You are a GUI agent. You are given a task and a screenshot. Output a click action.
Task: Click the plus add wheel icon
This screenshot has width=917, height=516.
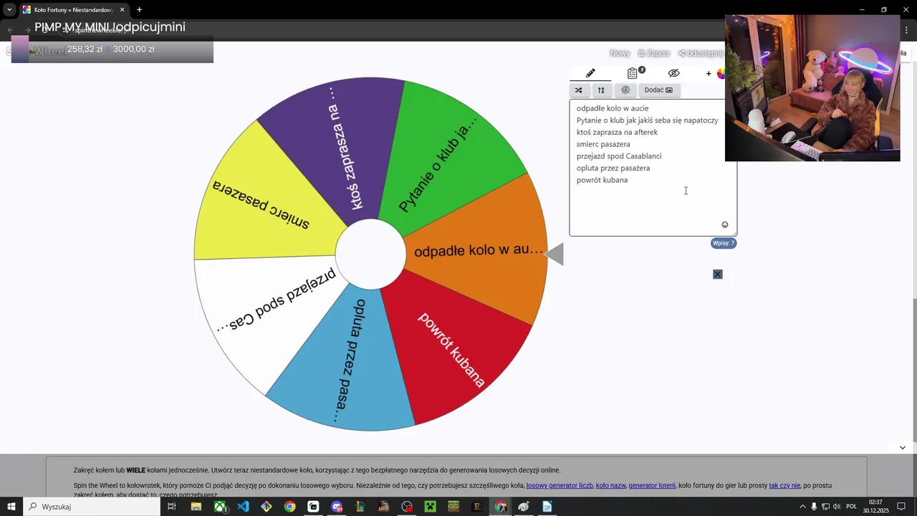(709, 74)
